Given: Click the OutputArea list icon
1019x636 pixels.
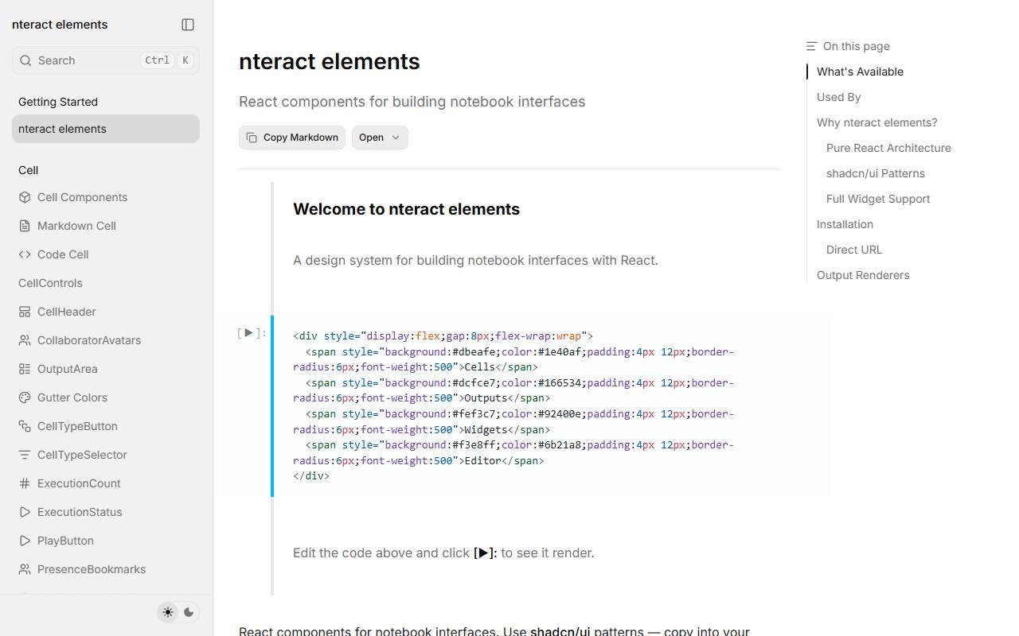Looking at the screenshot, I should pyautogui.click(x=25, y=369).
